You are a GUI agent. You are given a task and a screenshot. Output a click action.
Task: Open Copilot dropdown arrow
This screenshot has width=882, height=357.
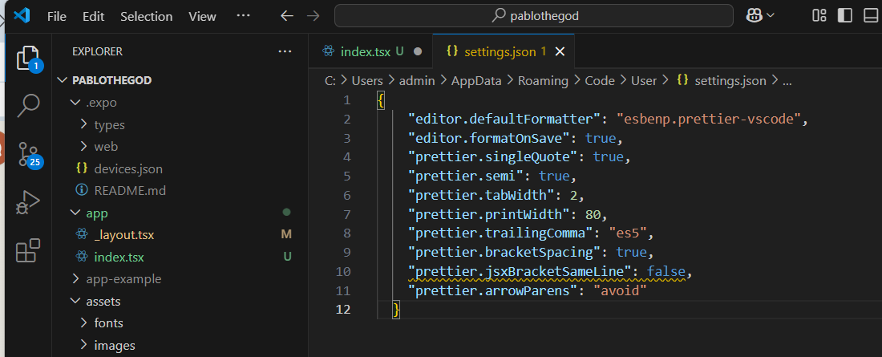pos(771,16)
